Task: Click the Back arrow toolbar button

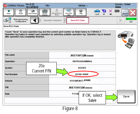Action: pos(9,12)
